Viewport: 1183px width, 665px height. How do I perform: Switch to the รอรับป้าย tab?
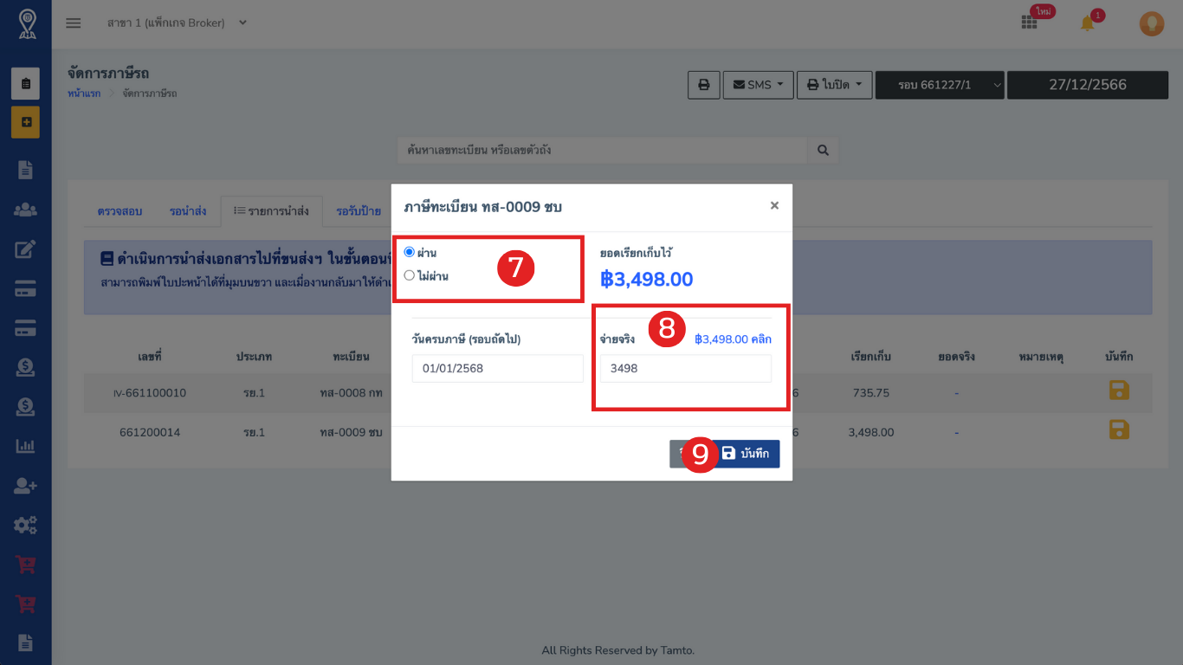358,210
